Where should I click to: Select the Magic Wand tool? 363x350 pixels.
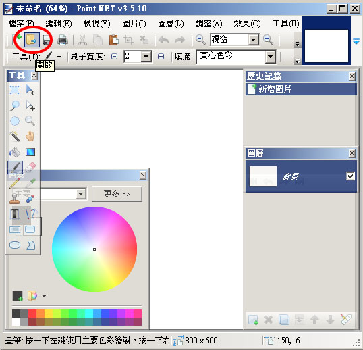pos(15,136)
